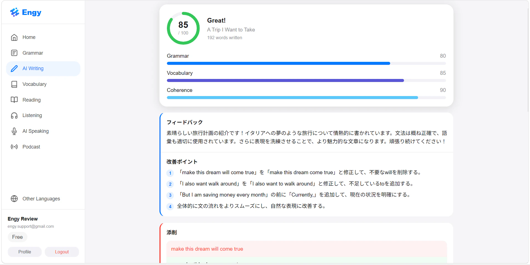530x265 pixels.
Task: Select the Listening headphones icon
Action: [14, 115]
